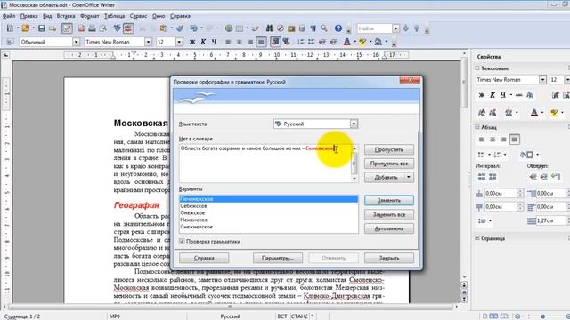
Task: Collapse the Текстовые section in sidebar
Action: (477, 68)
